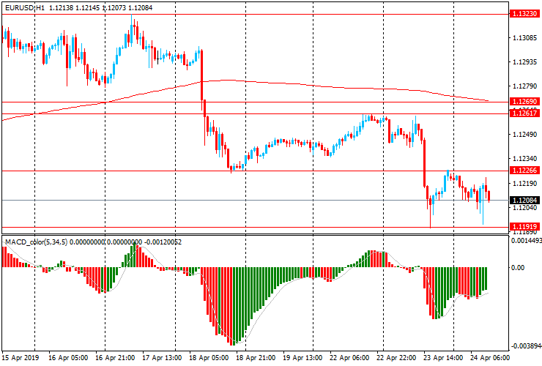The width and height of the screenshot is (542, 366).
Task: Click the MACD zero level 0.00 label
Action: (x=517, y=267)
